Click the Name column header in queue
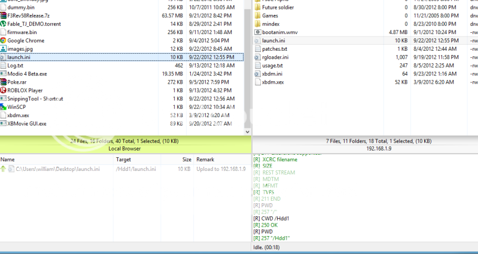Screen dimensions: 478x254 pyautogui.click(x=8, y=160)
